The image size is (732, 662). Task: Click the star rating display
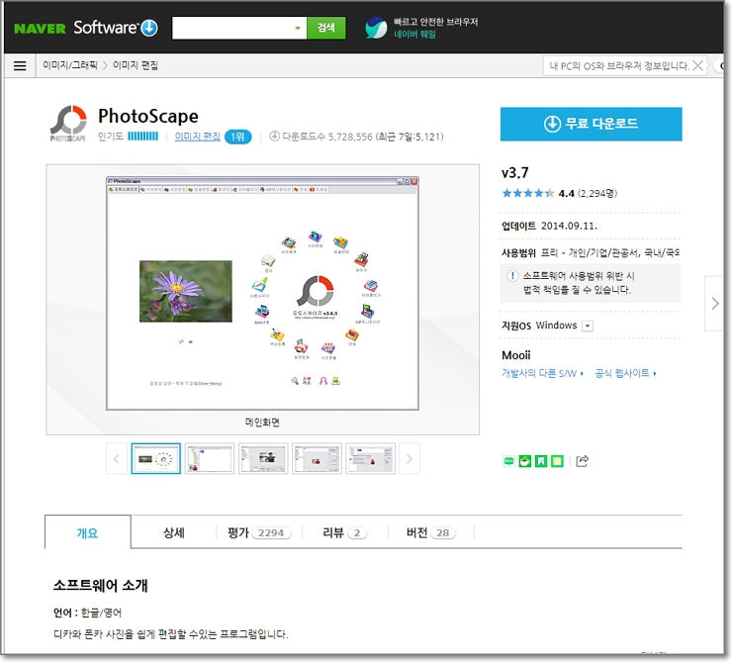pyautogui.click(x=528, y=193)
